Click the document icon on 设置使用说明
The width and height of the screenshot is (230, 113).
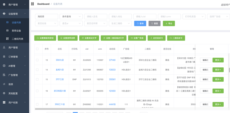(61, 38)
